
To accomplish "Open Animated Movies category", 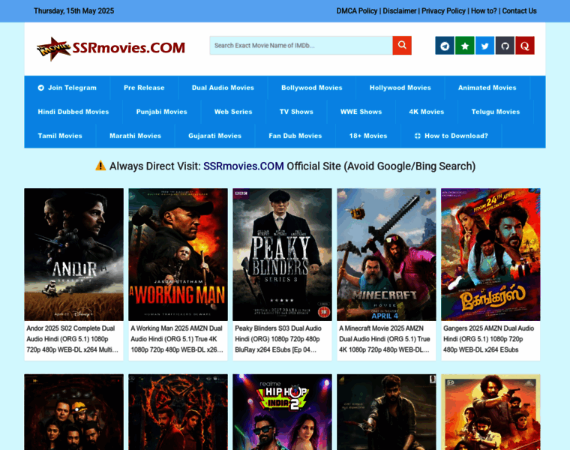I will pyautogui.click(x=487, y=88).
